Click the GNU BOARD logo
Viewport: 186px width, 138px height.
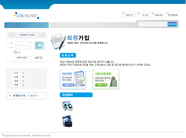point(27,15)
